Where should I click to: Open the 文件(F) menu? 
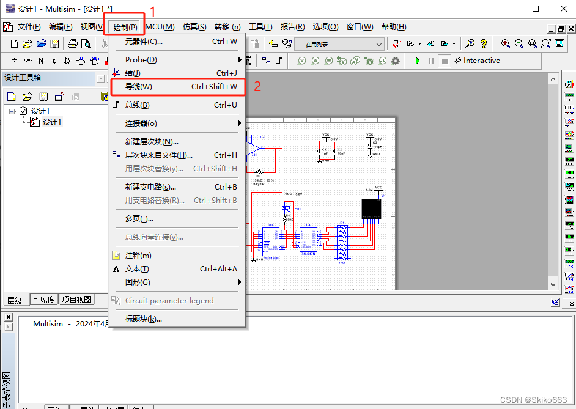click(x=29, y=27)
